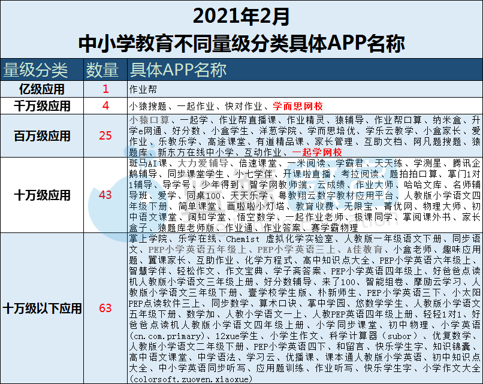Select the count "25" for 百万级应用

point(105,135)
